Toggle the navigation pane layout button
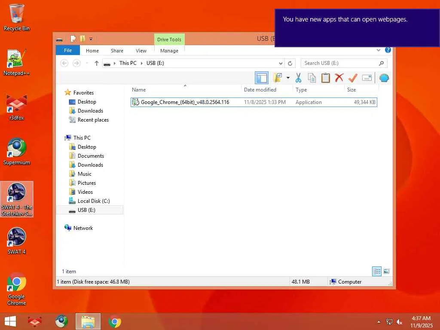 (262, 78)
